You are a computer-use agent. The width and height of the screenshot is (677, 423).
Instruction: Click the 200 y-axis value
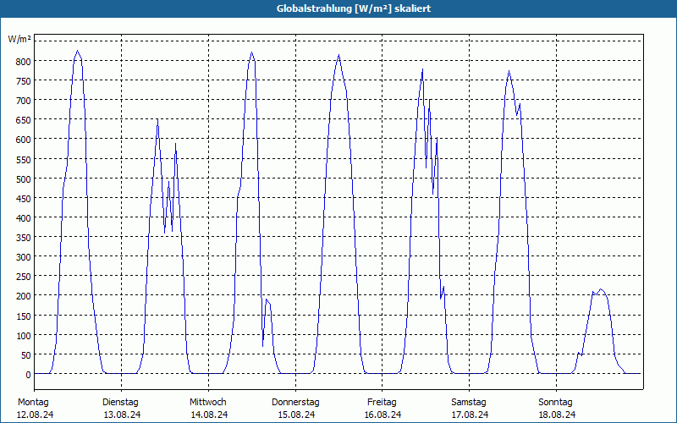[x=24, y=297]
